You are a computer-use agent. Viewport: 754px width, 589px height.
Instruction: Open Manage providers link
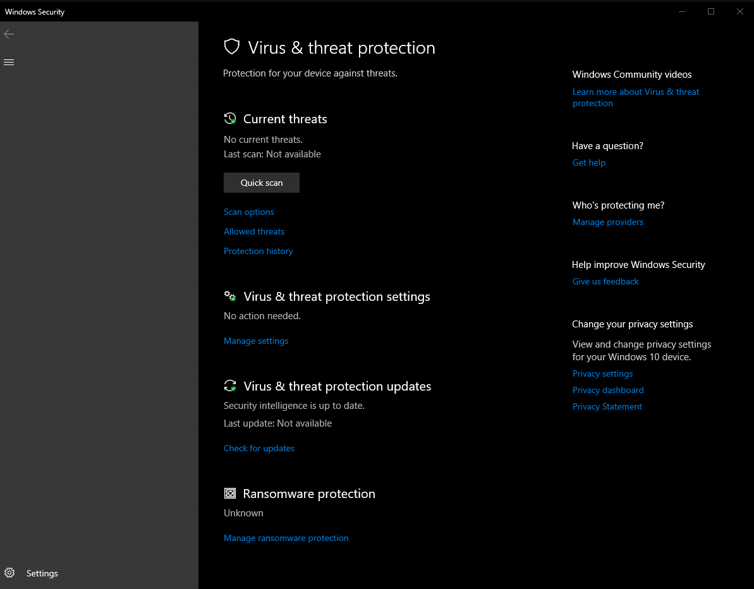click(608, 222)
